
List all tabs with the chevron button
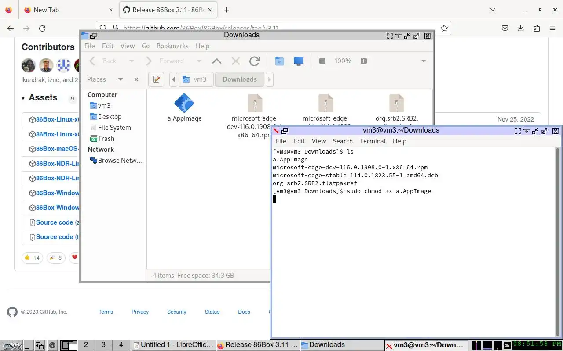pos(493,10)
